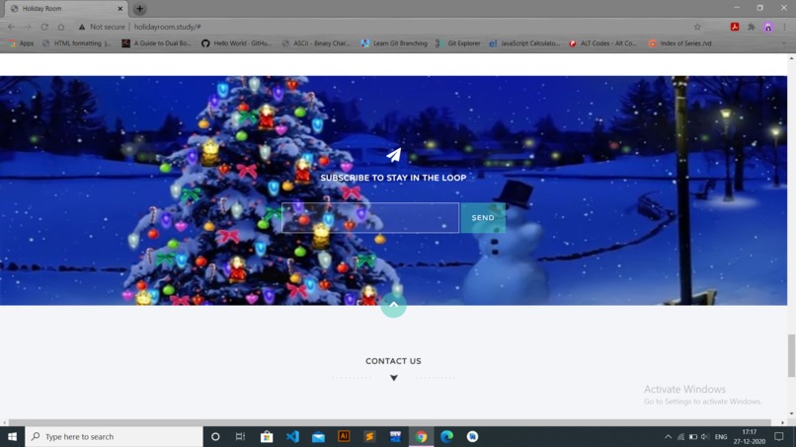The image size is (796, 447).
Task: Open the battery status tray icon
Action: tap(693, 436)
